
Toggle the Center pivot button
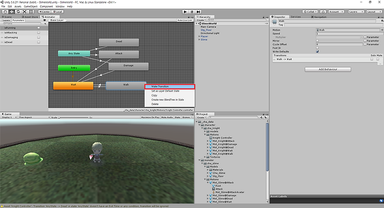click(45, 12)
